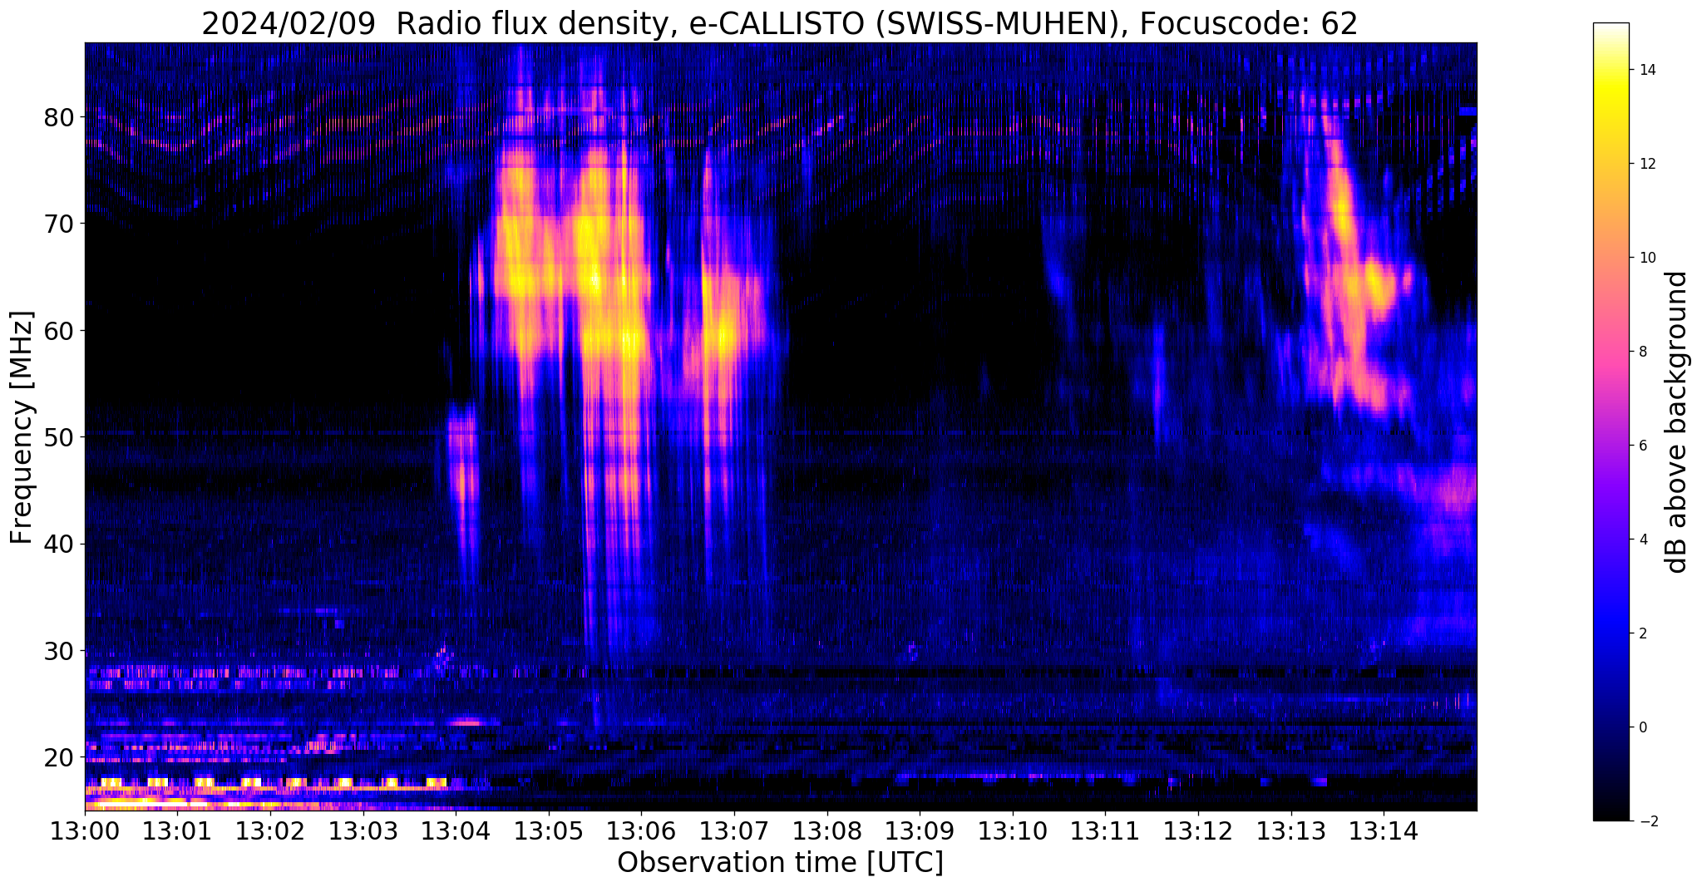Click the colorbar tick label 14
The height and width of the screenshot is (887, 1702).
tap(1646, 70)
